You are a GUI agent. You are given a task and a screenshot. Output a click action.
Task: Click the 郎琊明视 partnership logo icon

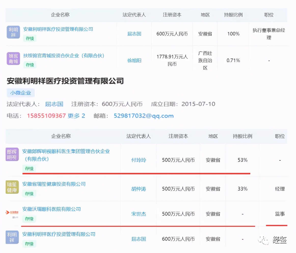pos(12,154)
